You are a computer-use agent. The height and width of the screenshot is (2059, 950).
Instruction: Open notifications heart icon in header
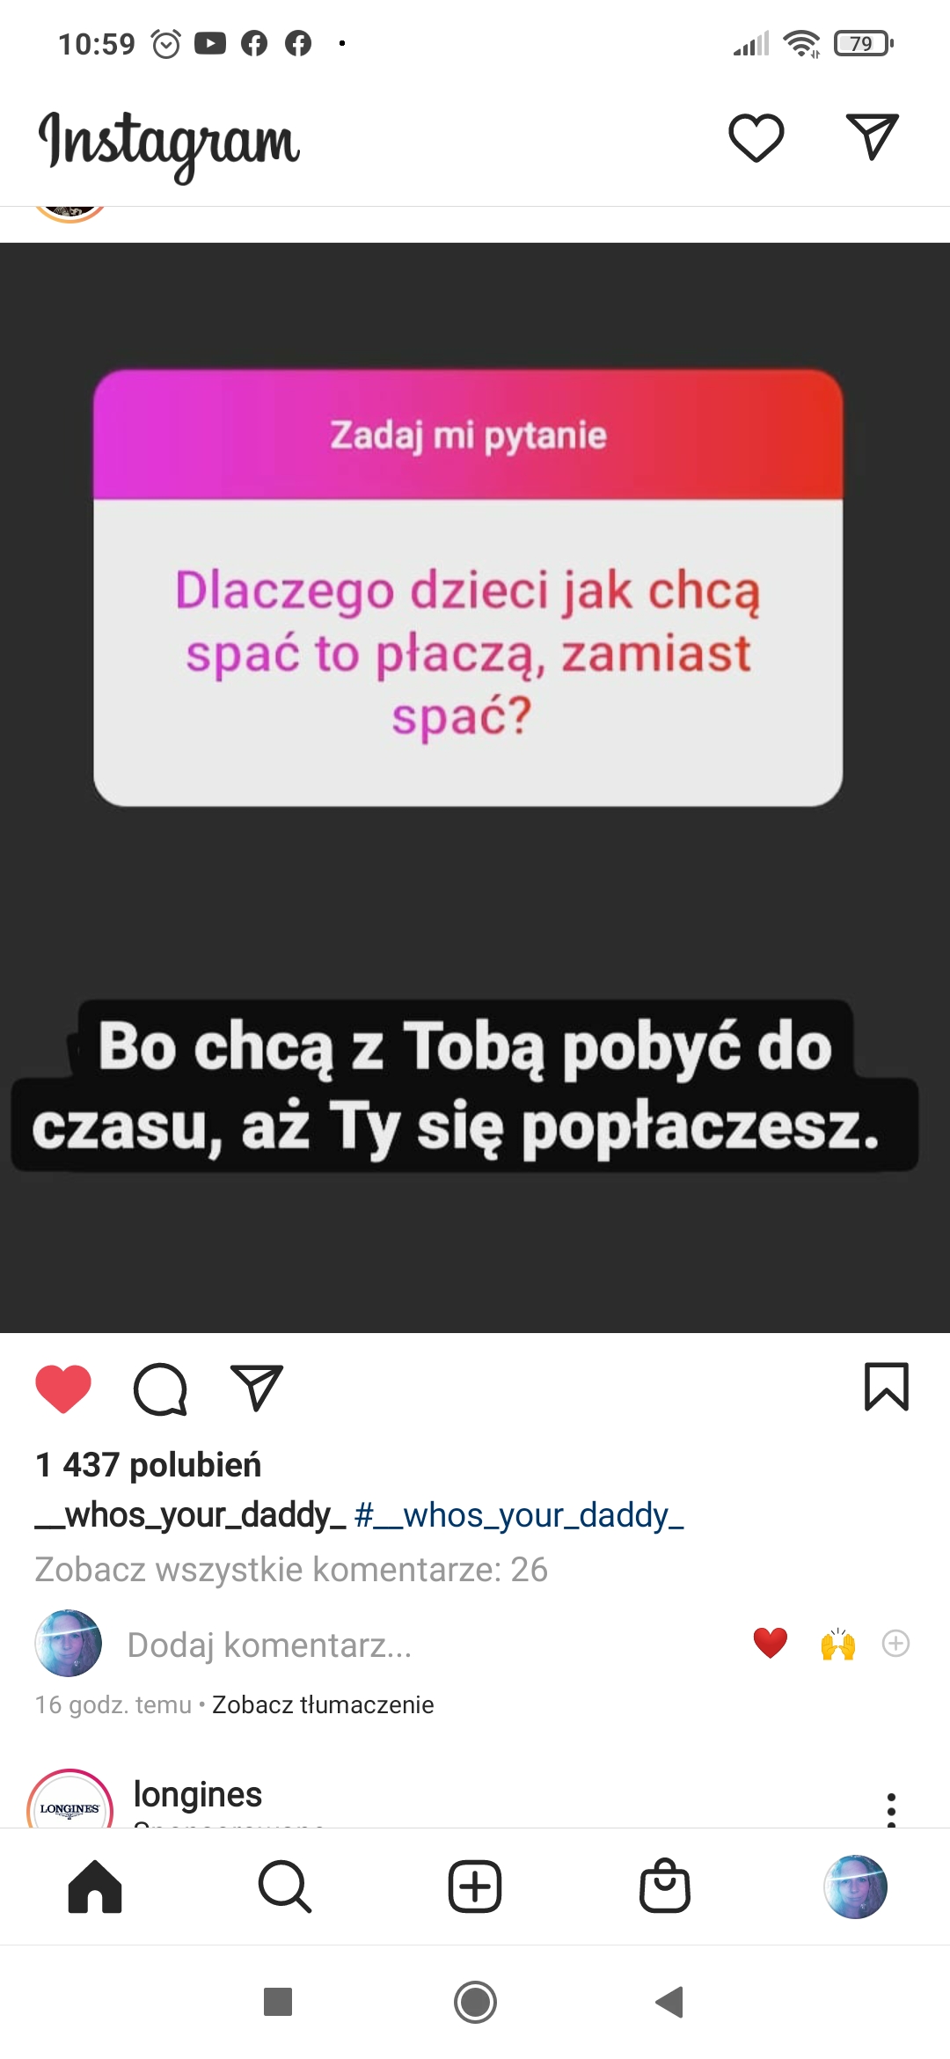click(756, 138)
